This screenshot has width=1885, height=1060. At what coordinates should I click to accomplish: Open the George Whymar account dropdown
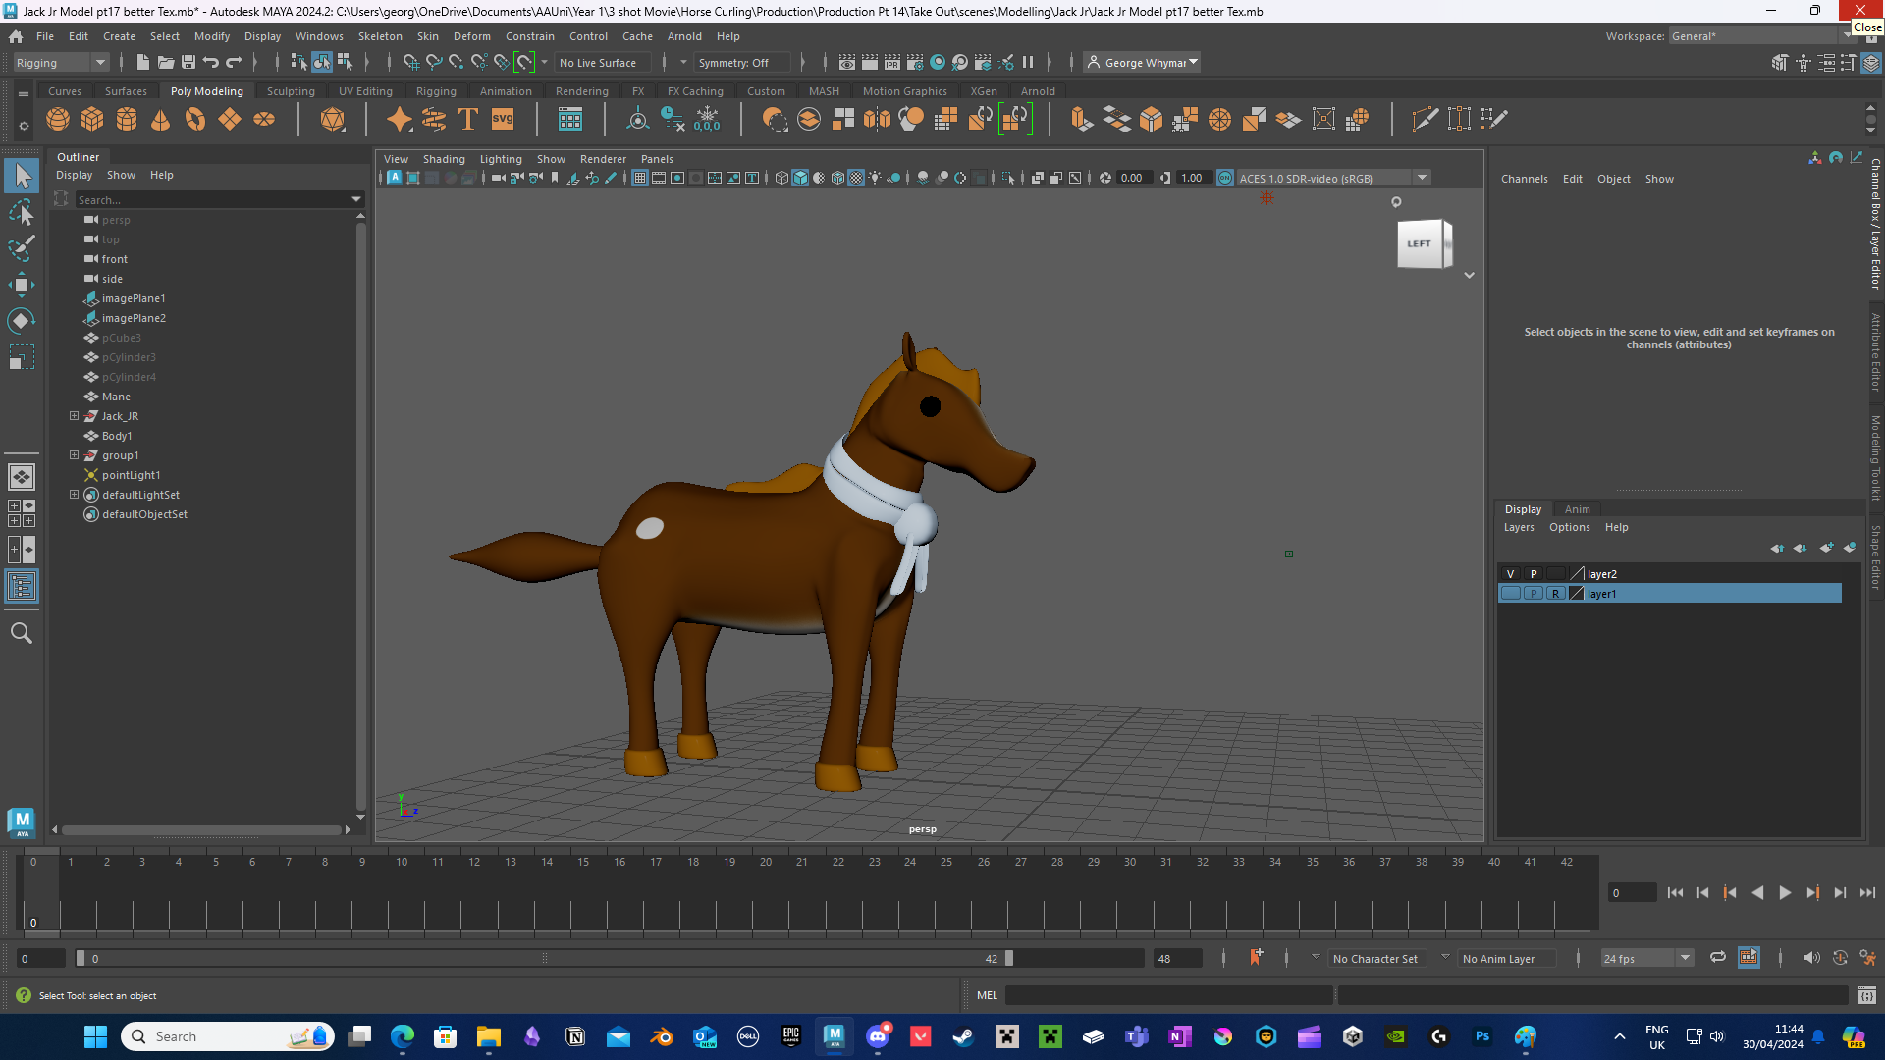pos(1143,62)
